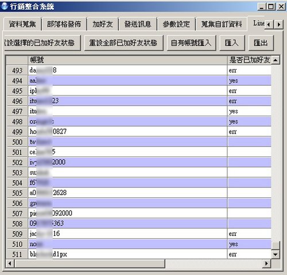Click the yes status in row 510

249,244
